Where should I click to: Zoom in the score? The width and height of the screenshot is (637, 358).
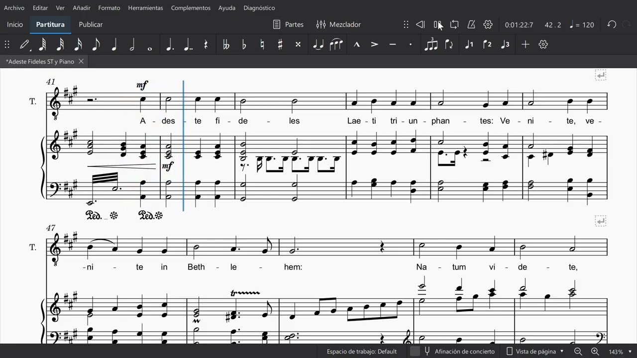(595, 352)
